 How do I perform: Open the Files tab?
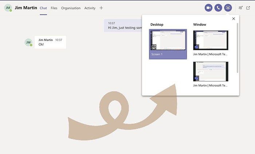pos(54,8)
